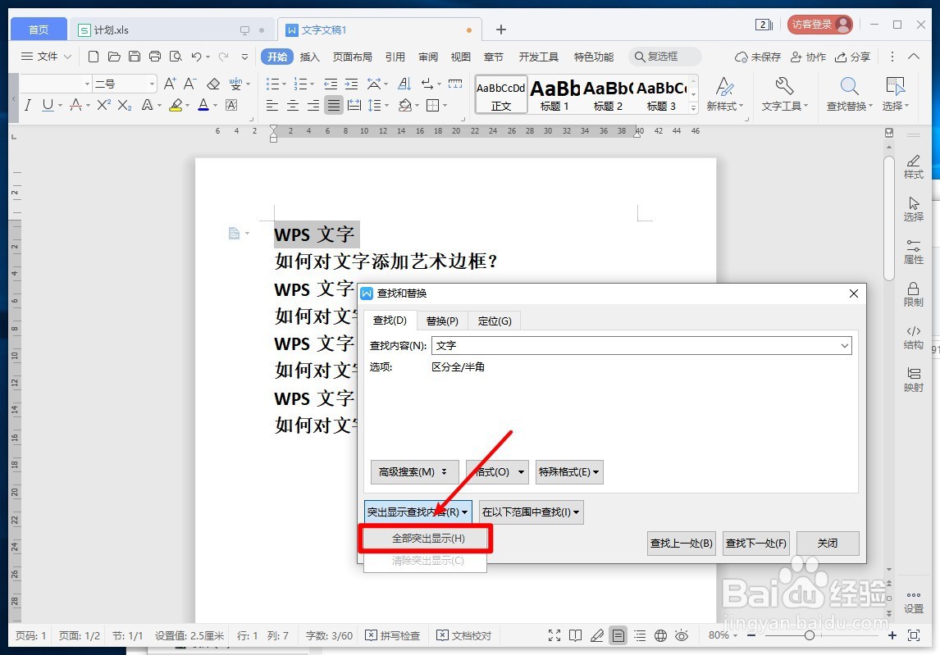Open the Select pane in right sidebar
The width and height of the screenshot is (940, 655).
click(914, 209)
